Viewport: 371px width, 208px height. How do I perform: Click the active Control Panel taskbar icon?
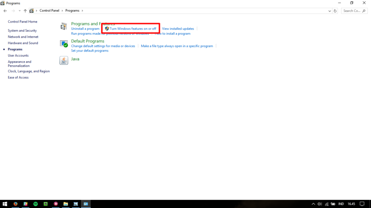point(86,204)
